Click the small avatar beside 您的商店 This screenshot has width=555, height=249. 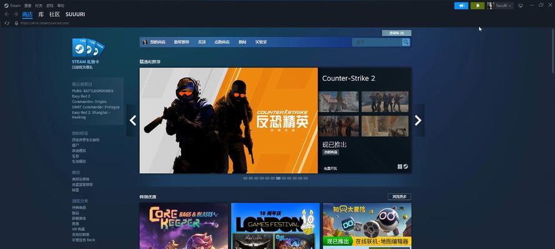145,42
